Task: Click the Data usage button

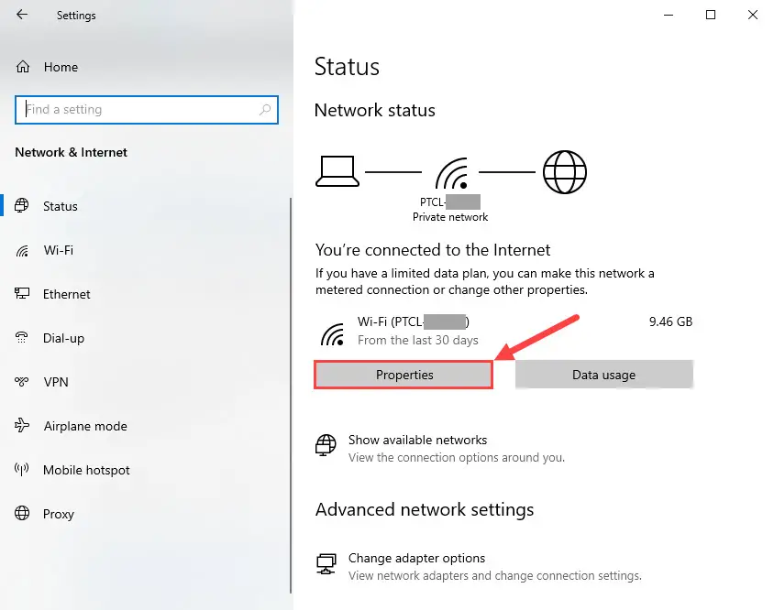Action: click(x=603, y=375)
